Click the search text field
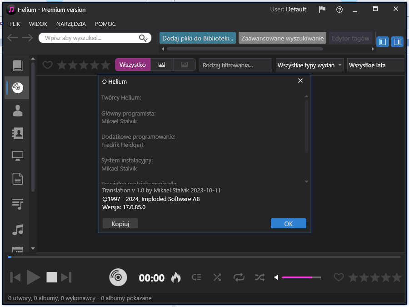This screenshot has height=307, width=409. pyautogui.click(x=91, y=38)
